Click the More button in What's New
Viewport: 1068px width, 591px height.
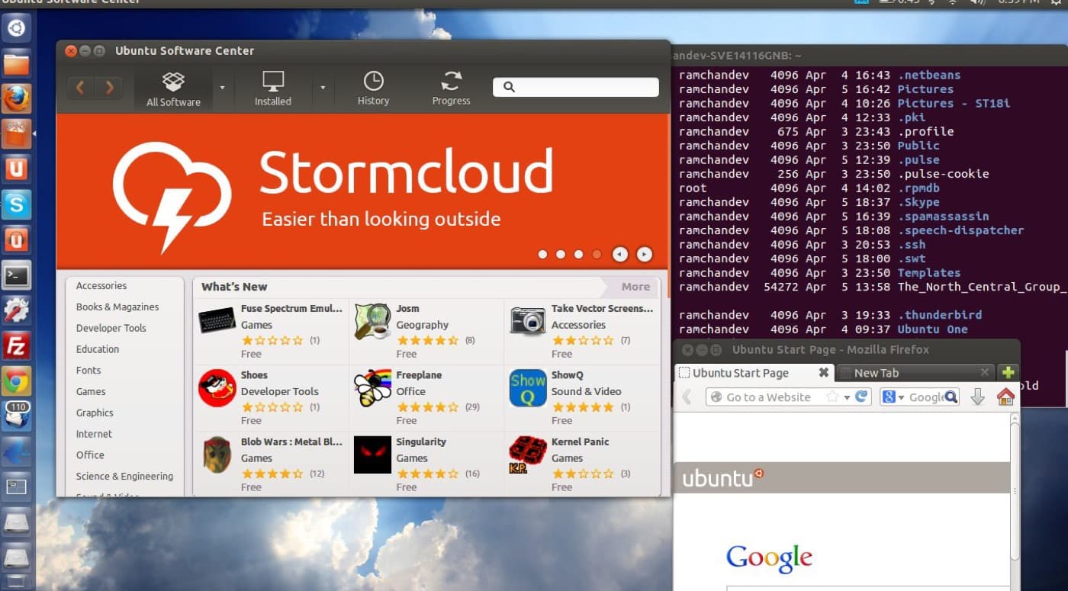tap(635, 287)
